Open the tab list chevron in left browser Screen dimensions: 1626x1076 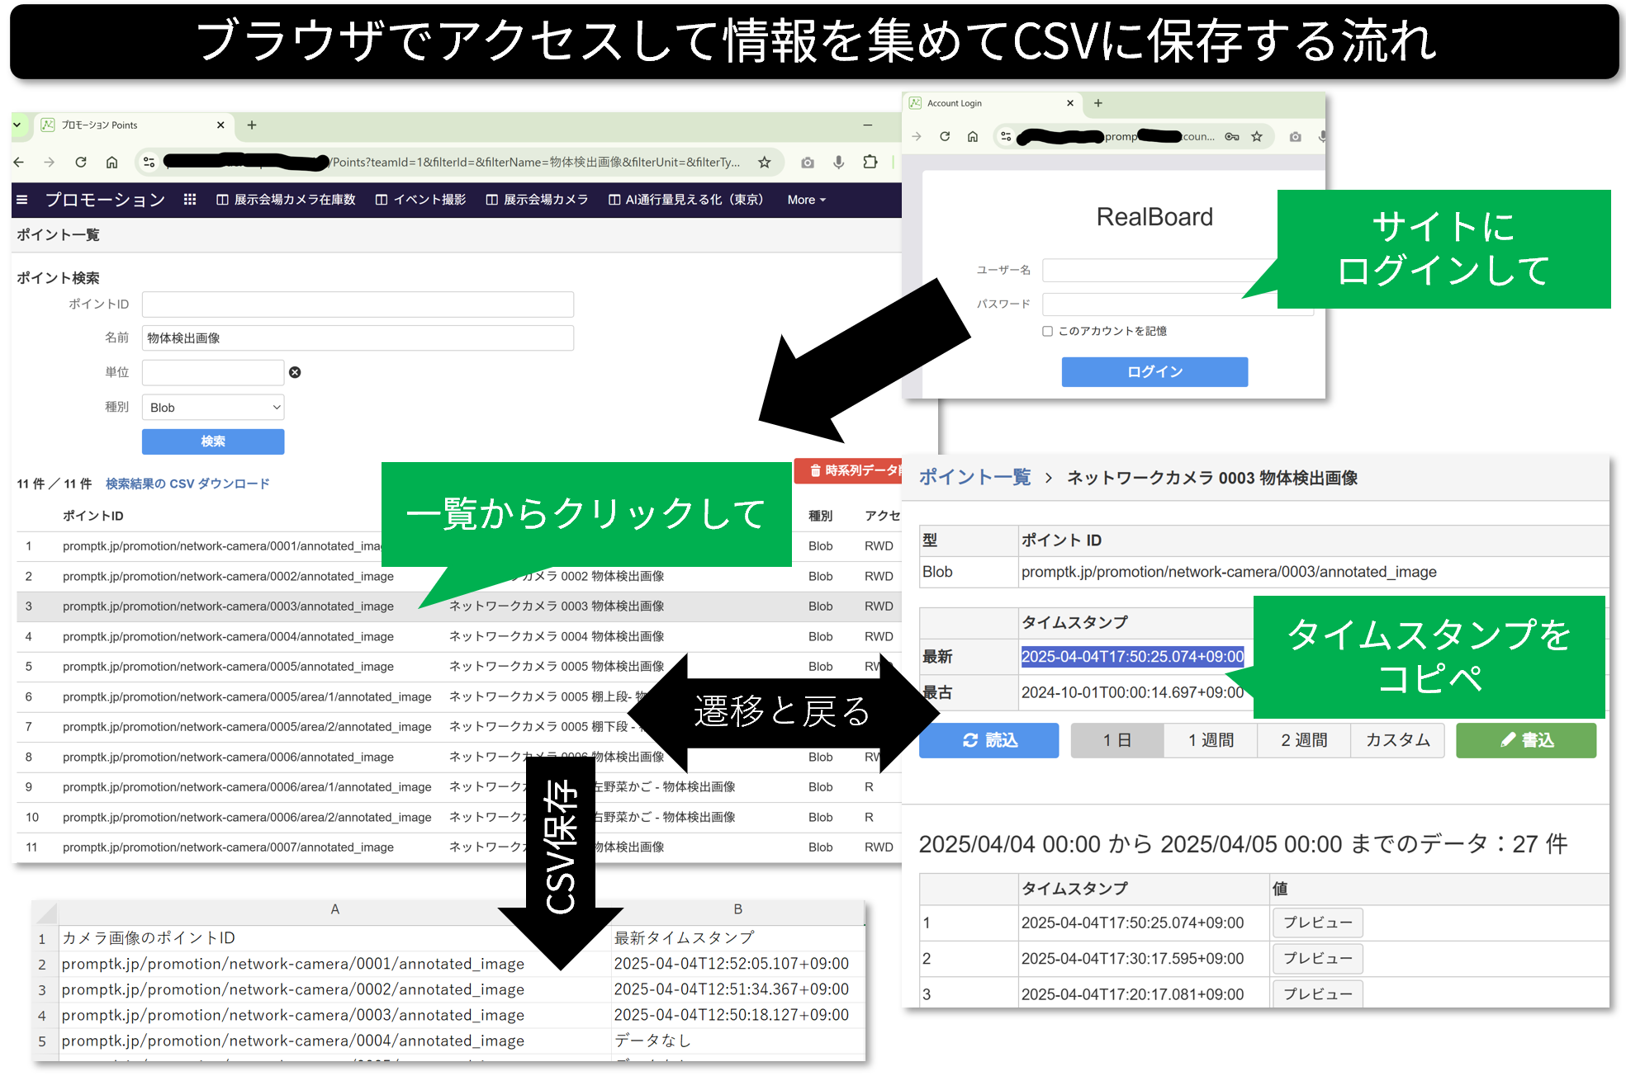[17, 125]
